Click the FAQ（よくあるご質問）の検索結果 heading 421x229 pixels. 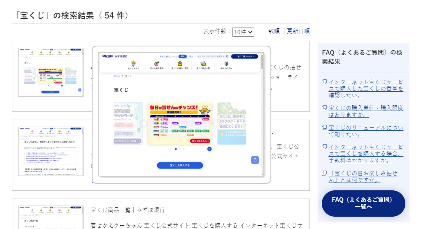pyautogui.click(x=362, y=57)
